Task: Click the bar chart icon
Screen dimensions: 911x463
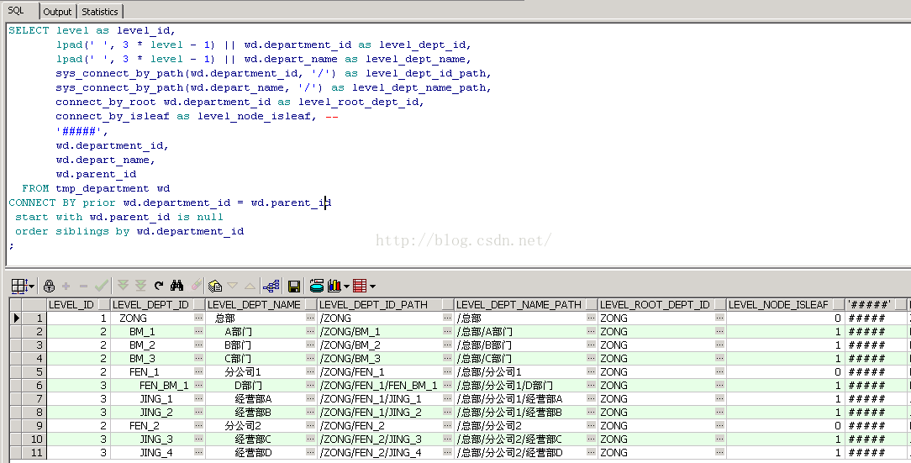Action: tap(334, 285)
